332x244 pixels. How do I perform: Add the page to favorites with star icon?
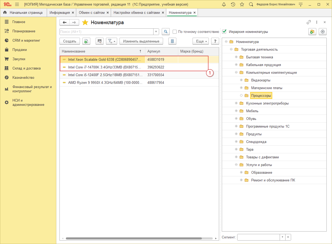pyautogui.click(x=85, y=23)
